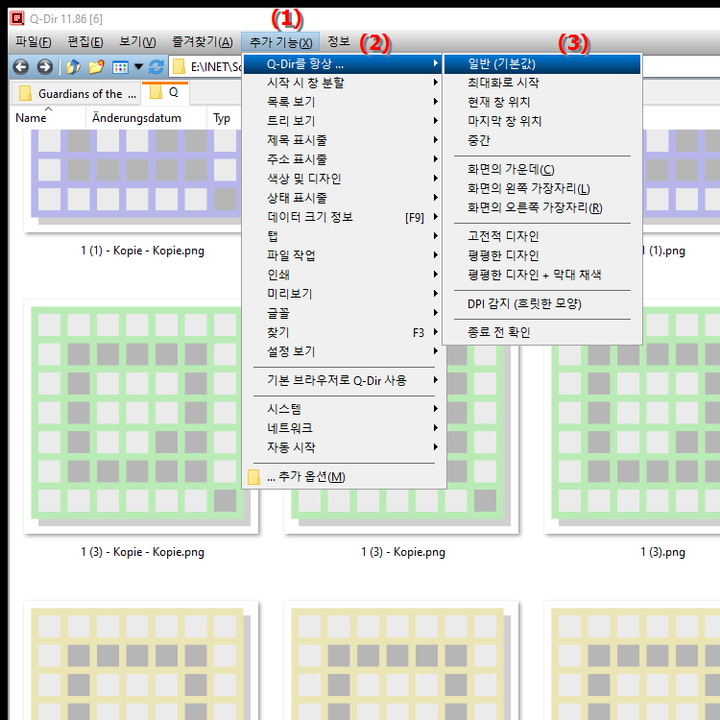Open the 파일(F) menu

pos(33,42)
